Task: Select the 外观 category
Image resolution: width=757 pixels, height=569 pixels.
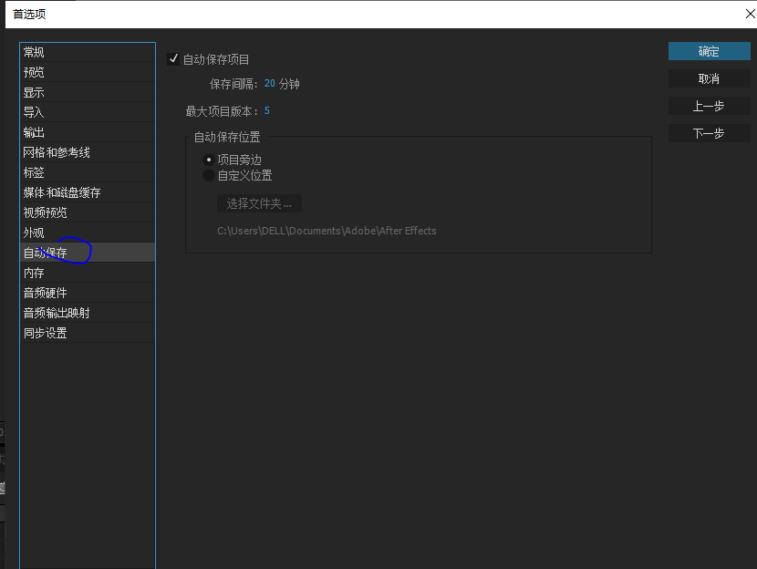Action: 88,233
